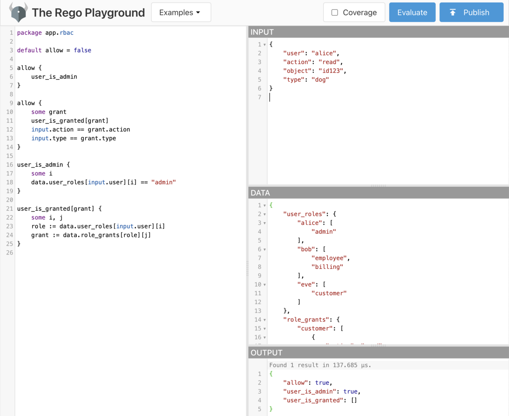Enable the Coverage checkbox
Screen dimensions: 509x416
tap(335, 13)
